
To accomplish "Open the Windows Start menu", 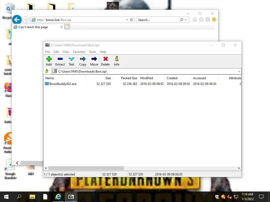I will pos(6,197).
